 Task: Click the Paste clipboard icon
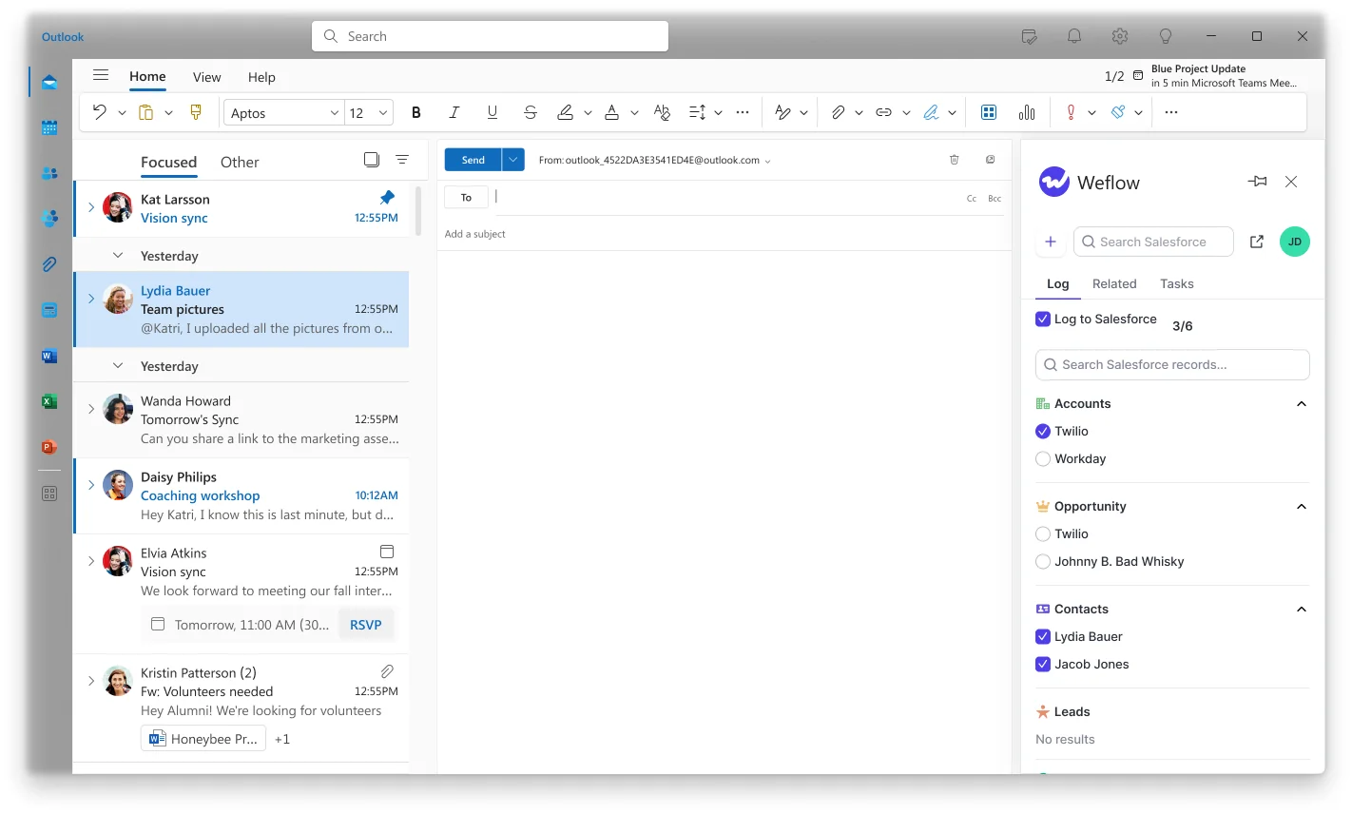145,112
